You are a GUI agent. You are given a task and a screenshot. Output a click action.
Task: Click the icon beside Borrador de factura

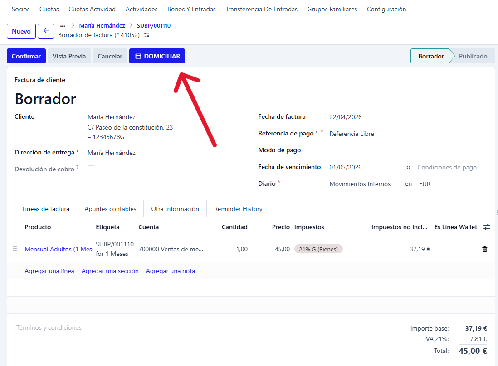(x=146, y=35)
